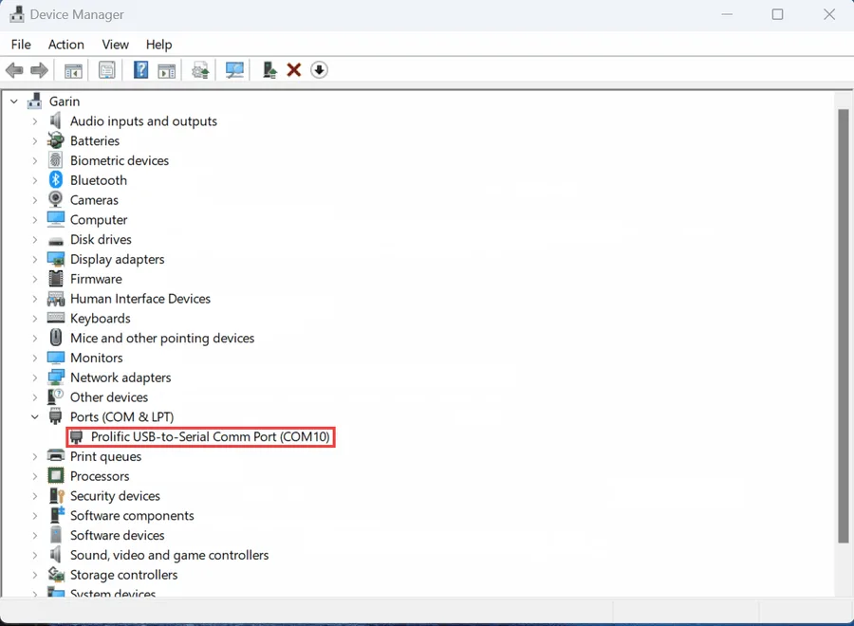Select the Keyboards category label
The image size is (854, 626).
(x=101, y=319)
